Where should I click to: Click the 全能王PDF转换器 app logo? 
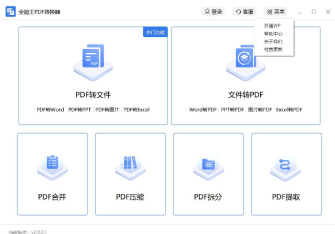click(10, 11)
